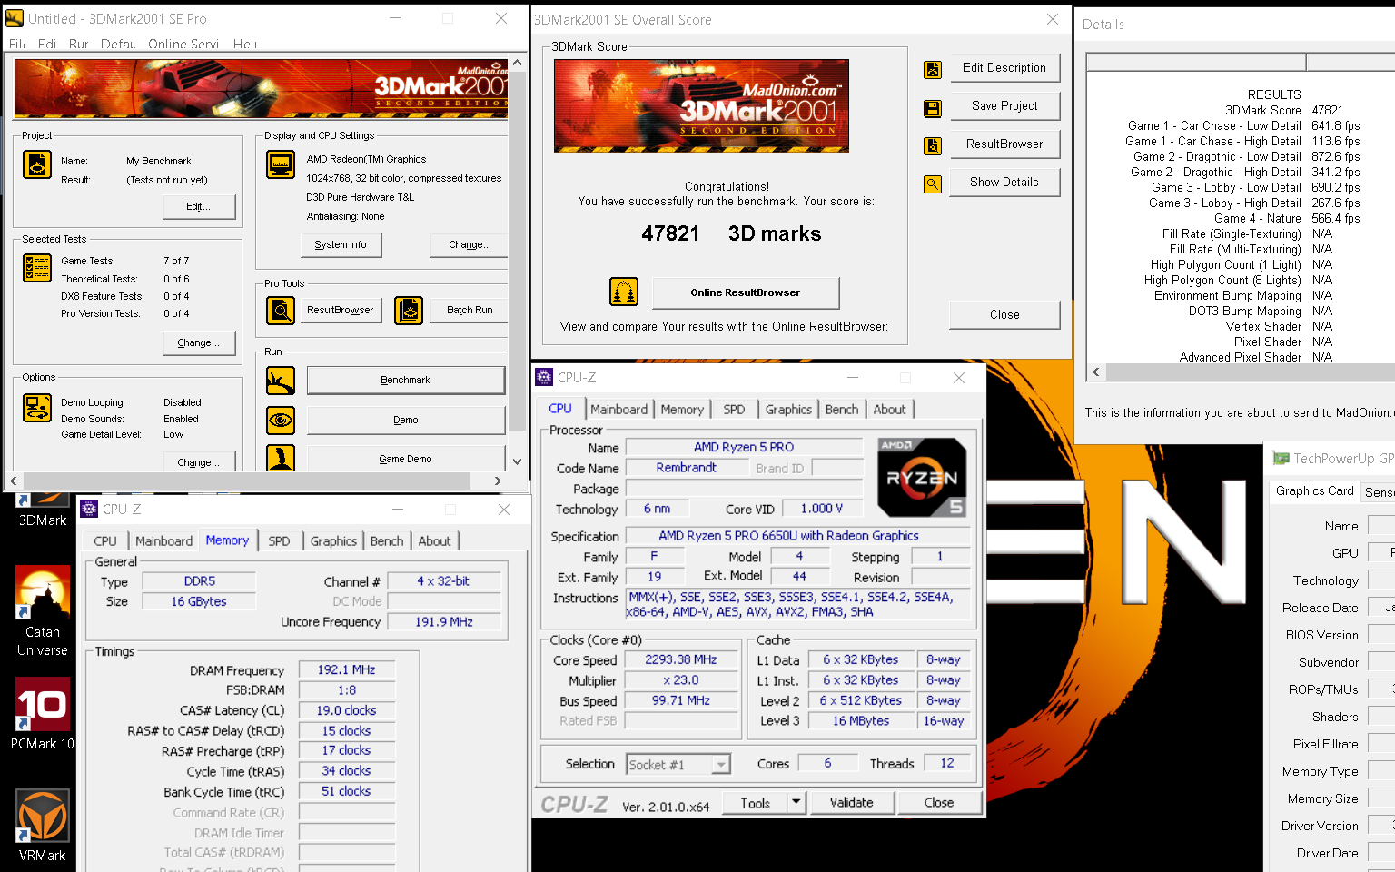Click the 47821 3D marks score text
Image resolution: width=1395 pixels, height=872 pixels.
(731, 233)
